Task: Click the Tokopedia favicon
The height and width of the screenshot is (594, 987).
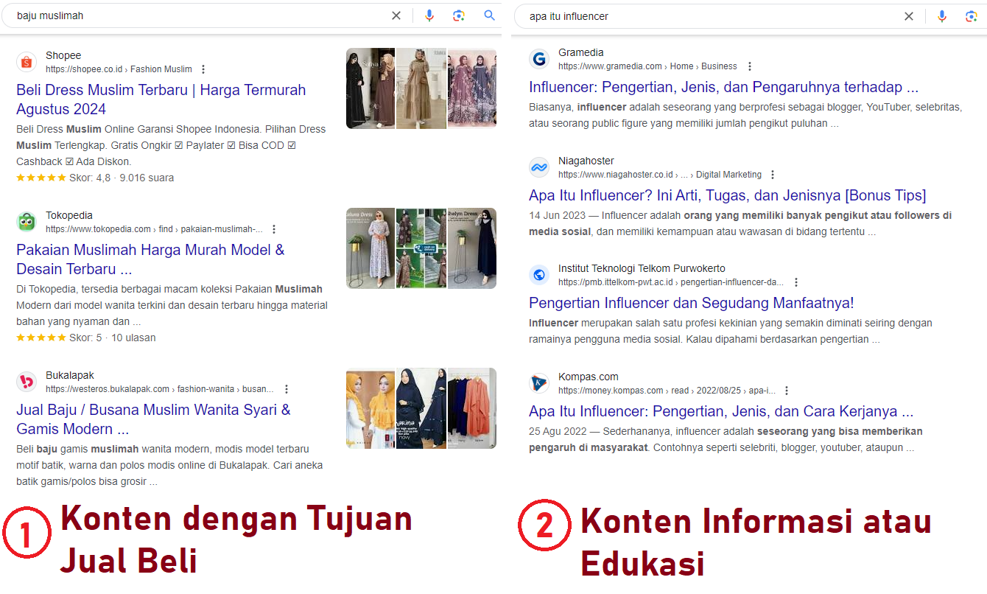Action: (27, 222)
